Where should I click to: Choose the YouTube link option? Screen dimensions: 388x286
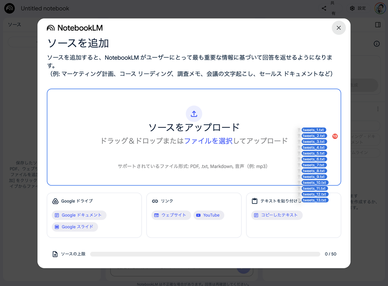coord(208,215)
